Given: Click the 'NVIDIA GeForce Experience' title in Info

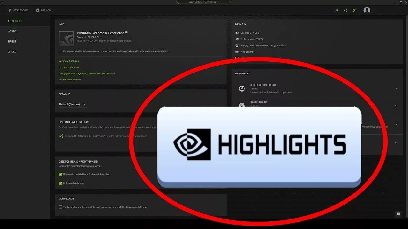Looking at the screenshot, I should click(x=103, y=33).
